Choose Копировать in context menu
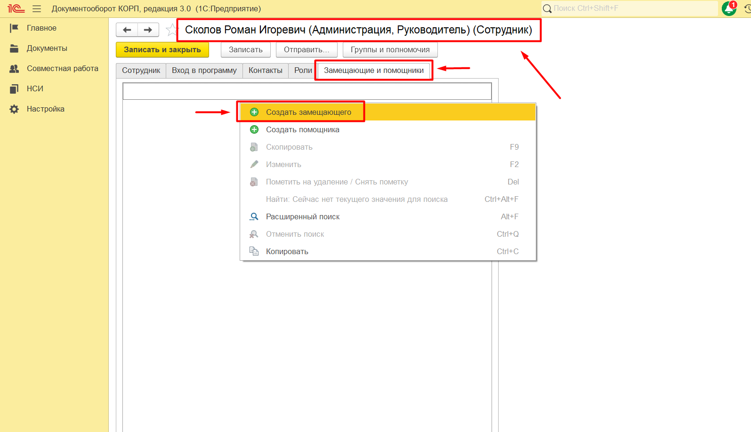The width and height of the screenshot is (751, 432). tap(388, 251)
